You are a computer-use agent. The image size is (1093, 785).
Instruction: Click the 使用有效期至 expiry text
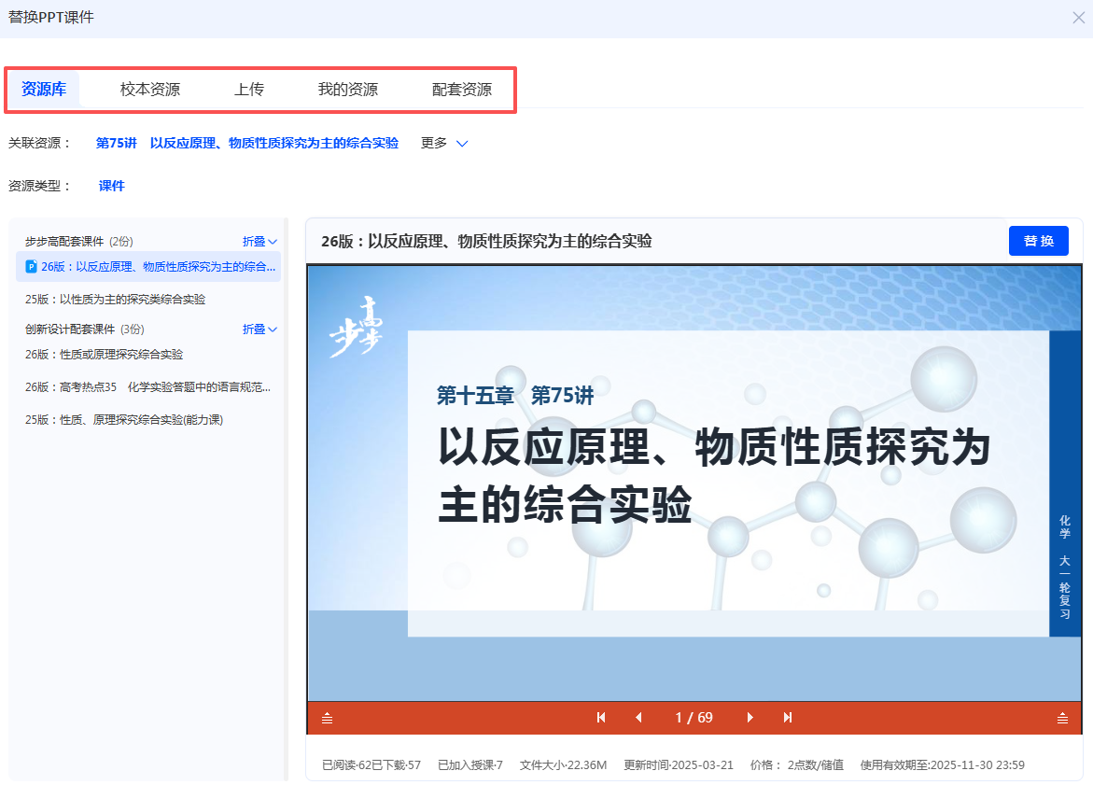tap(943, 764)
